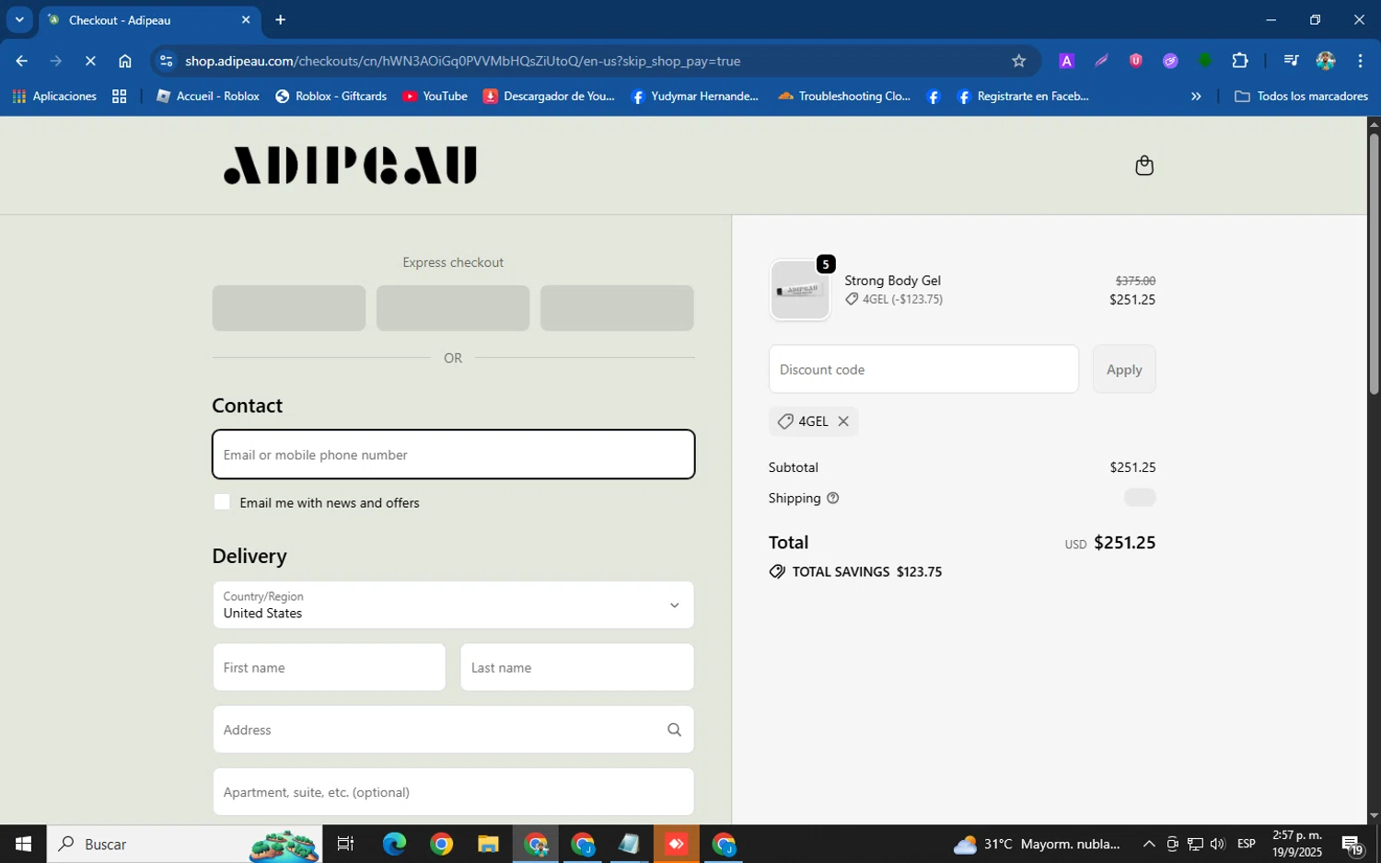
Task: Open the Roblox - Giftcards bookmark
Action: (x=331, y=96)
